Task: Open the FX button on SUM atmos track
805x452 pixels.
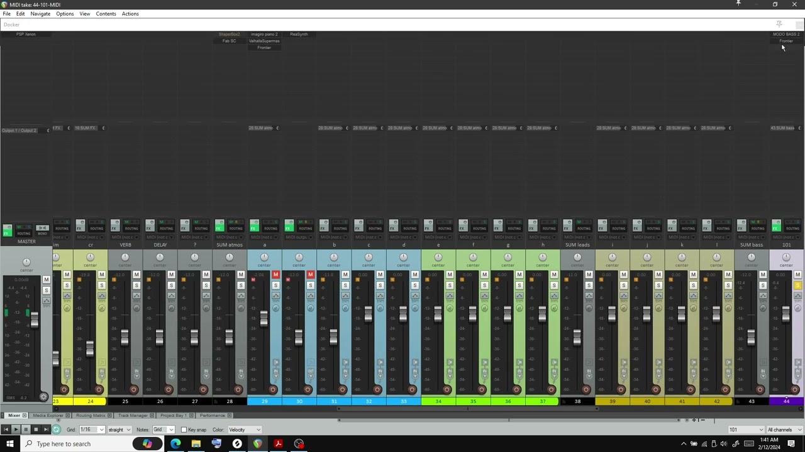Action: click(x=219, y=225)
